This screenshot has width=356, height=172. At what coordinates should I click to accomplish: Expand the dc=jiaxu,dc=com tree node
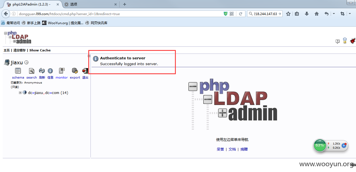coord(20,93)
